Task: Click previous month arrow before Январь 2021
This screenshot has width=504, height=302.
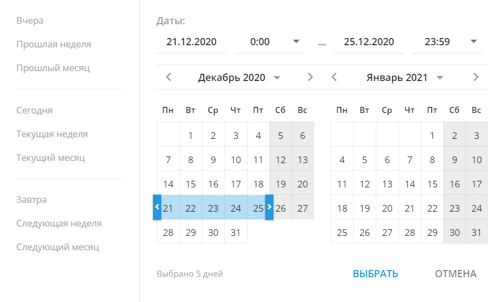Action: click(335, 77)
